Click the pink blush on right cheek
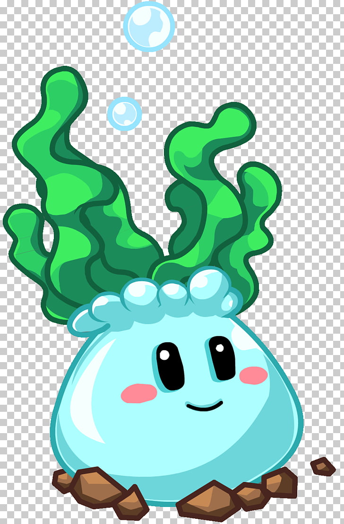The image size is (344, 524). [253, 375]
